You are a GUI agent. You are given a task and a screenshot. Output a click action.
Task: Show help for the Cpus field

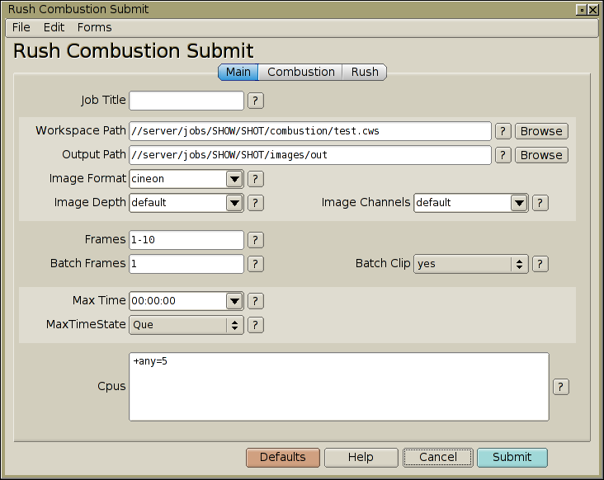click(561, 387)
